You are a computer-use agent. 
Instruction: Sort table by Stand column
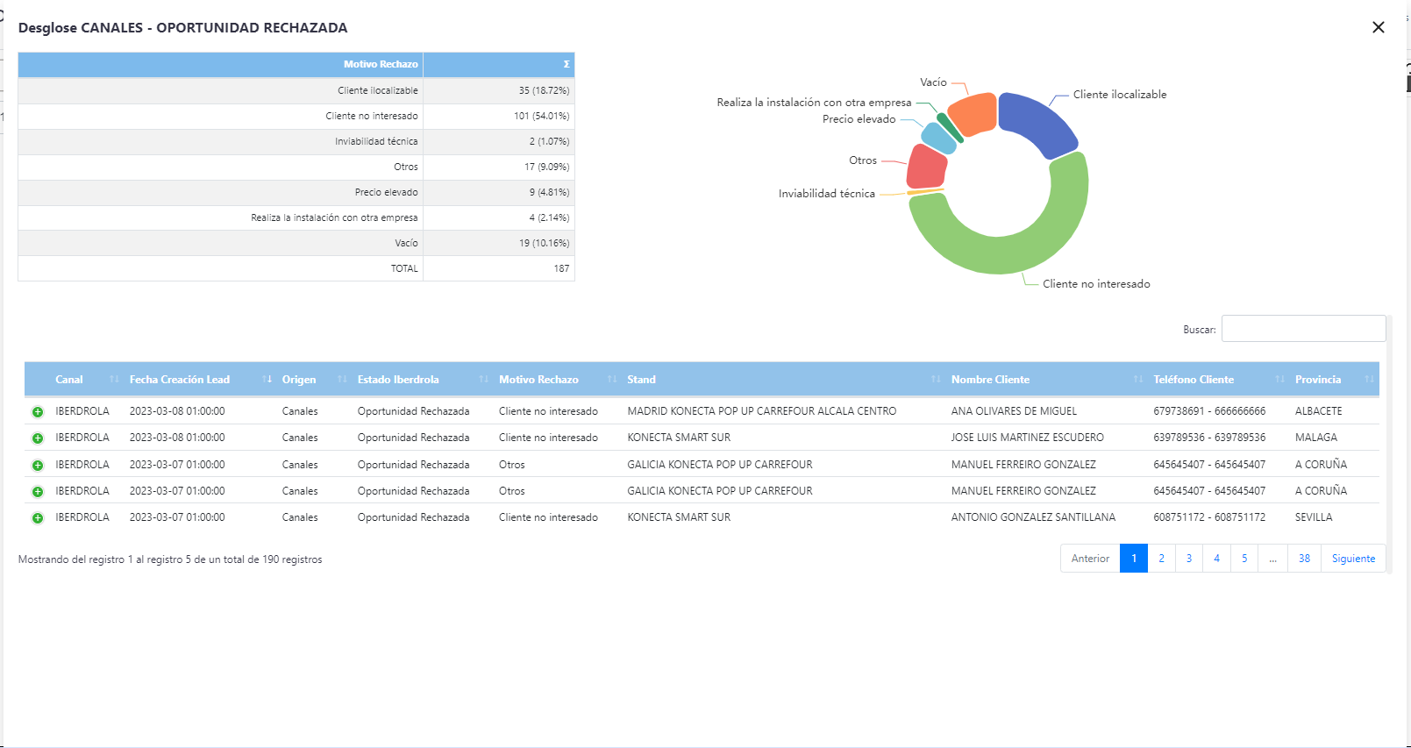click(x=783, y=380)
